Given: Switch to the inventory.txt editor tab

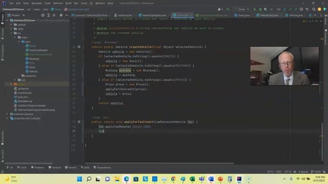Looking at the screenshot, I should pos(123,15).
